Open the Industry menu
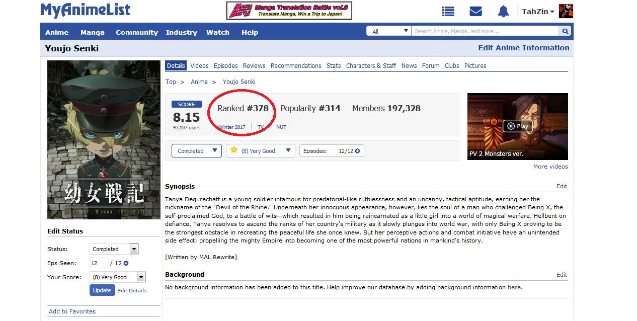 (x=182, y=32)
